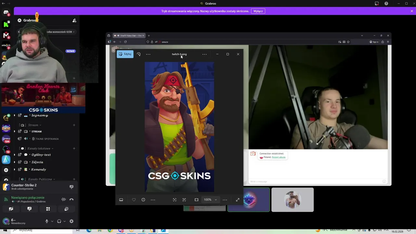
Task: Dismiss the purple streamer mode banner
Action: click(412, 11)
